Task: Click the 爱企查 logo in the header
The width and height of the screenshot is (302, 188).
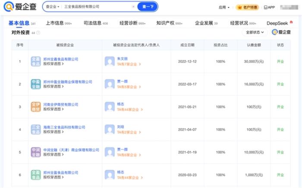Action: click(20, 6)
